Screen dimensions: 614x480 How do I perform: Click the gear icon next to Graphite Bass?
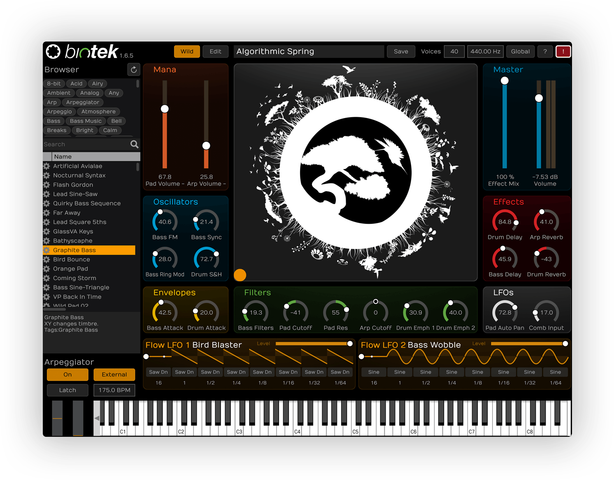[x=47, y=250]
